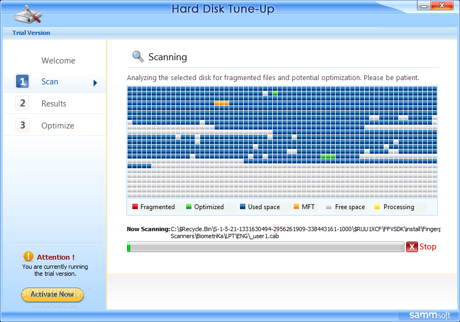Click the Activate Now button
Viewport: 460px width, 322px height.
(x=52, y=294)
